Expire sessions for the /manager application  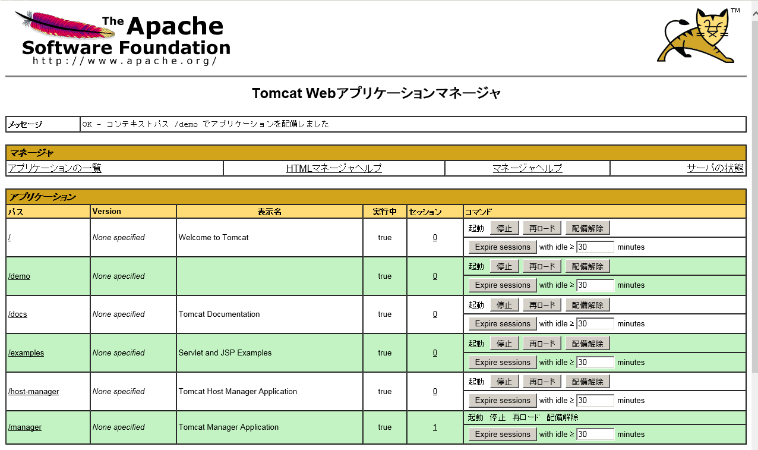coord(502,434)
